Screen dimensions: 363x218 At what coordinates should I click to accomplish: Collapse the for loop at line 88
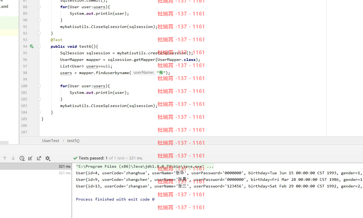click(39, 7)
